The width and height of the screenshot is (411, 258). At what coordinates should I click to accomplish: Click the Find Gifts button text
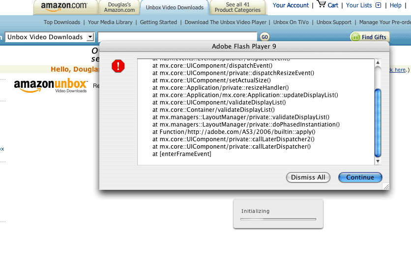374,37
